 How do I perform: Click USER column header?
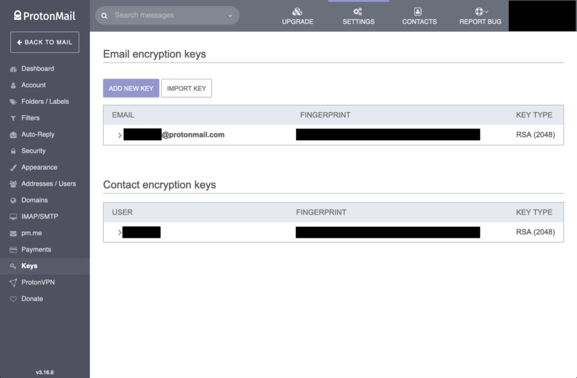pos(122,212)
